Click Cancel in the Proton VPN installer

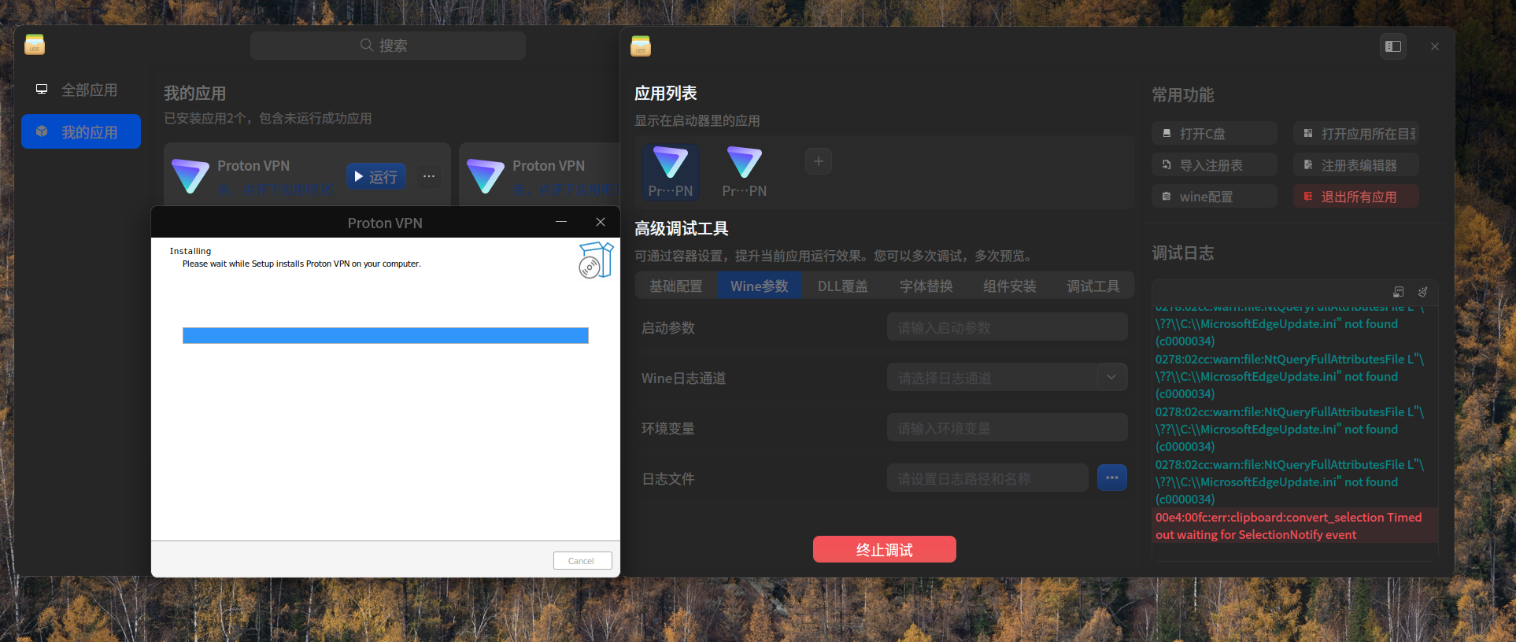pyautogui.click(x=582, y=560)
